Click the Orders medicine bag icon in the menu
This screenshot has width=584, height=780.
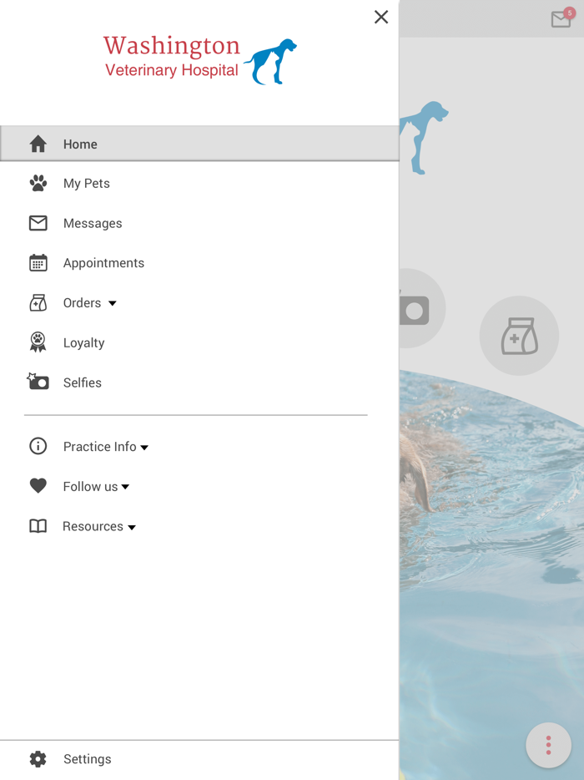(38, 302)
